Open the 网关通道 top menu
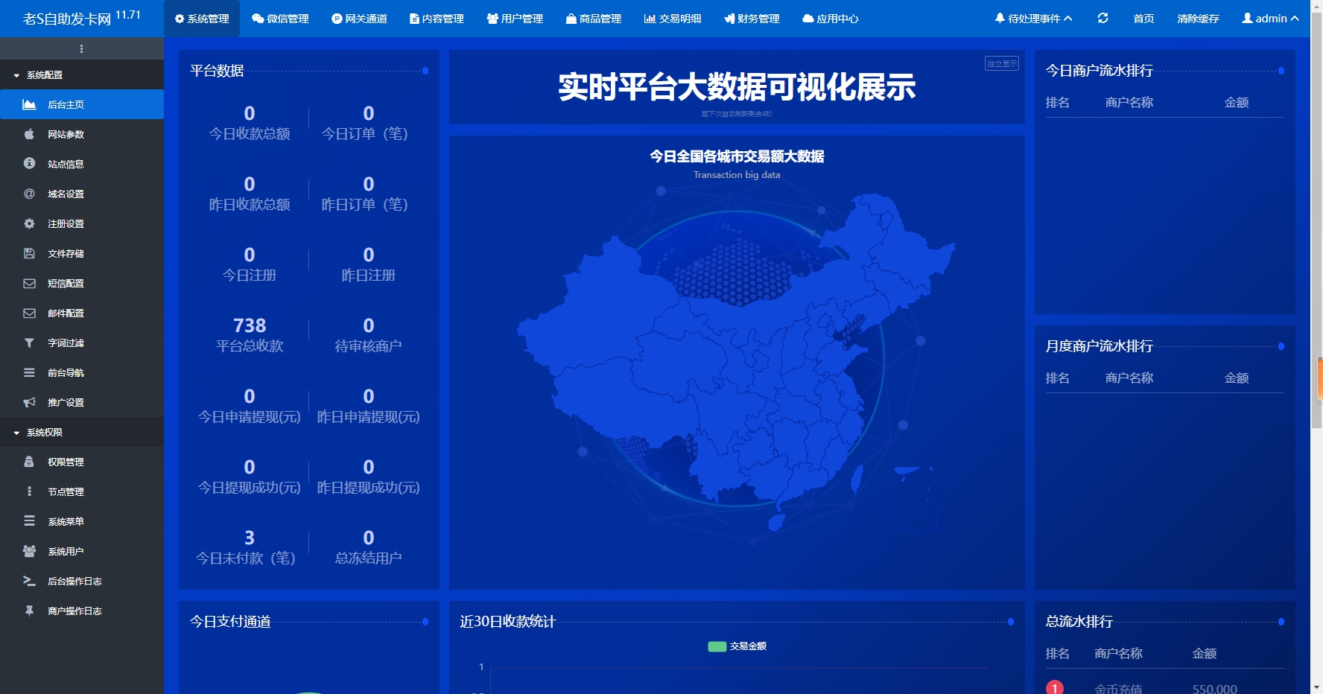 (x=359, y=19)
